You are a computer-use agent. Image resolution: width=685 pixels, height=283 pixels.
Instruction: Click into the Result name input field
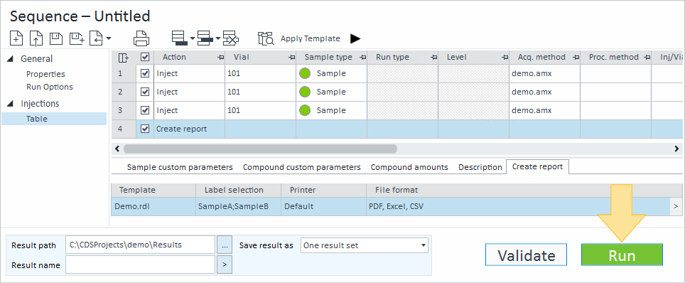click(x=140, y=265)
